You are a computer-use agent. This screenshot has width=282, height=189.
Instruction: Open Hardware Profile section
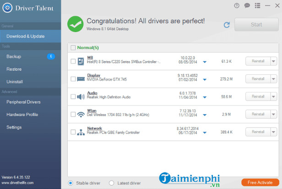pyautogui.click(x=30, y=115)
